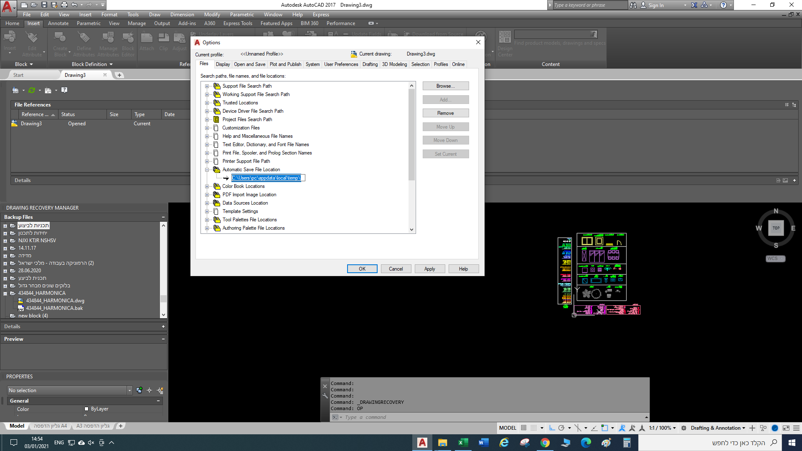Expand Support File Search Path node

207,86
